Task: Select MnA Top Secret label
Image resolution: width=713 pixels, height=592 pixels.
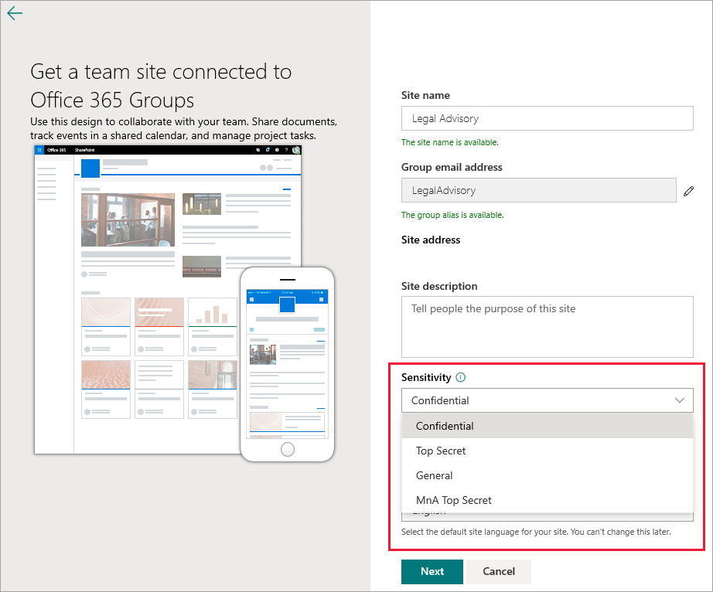Action: click(x=547, y=500)
